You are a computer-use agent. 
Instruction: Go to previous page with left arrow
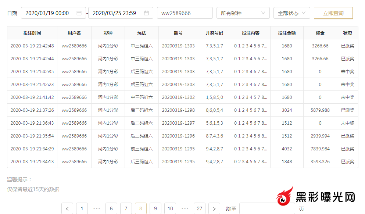coord(67,208)
